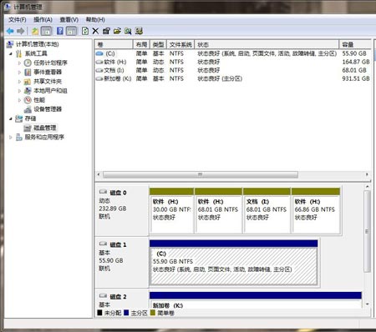Click the Delete X toolbar icon

point(95,31)
